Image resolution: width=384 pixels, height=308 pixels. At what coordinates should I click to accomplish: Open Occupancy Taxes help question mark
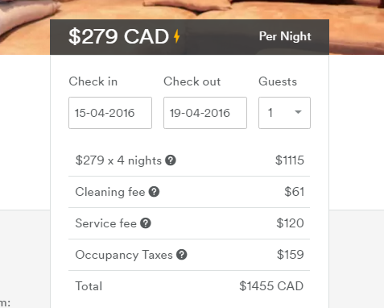[x=182, y=255]
